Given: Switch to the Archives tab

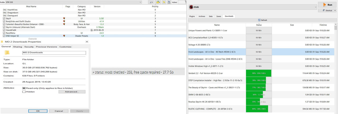Looking at the screenshot, I should click(201, 16).
